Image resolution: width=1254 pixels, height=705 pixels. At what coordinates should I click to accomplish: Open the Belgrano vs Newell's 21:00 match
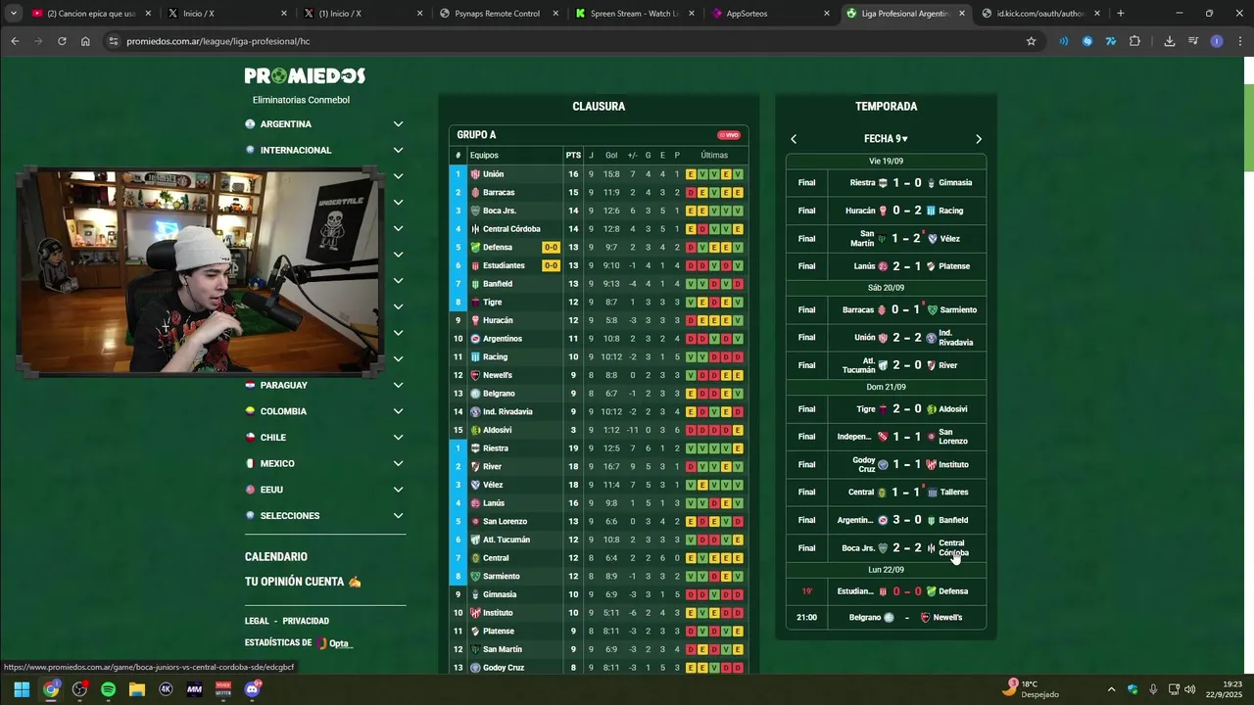[x=886, y=618]
